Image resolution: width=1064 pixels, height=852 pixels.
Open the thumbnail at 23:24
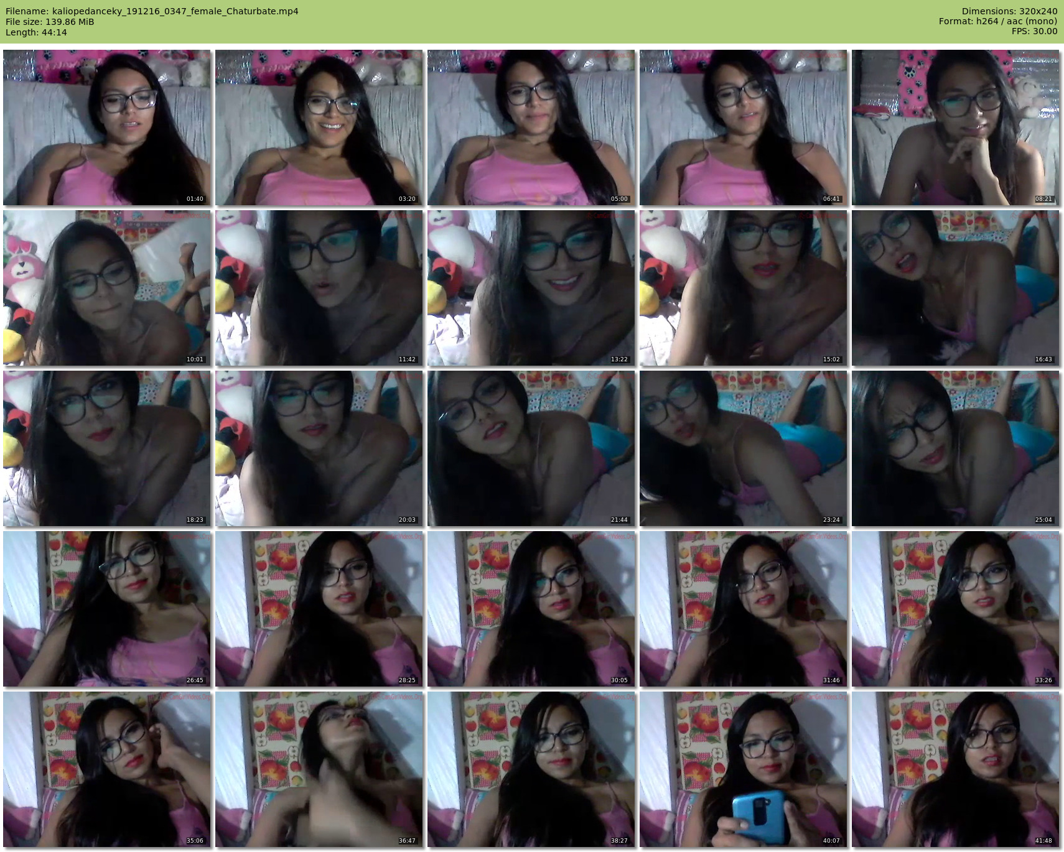click(x=744, y=448)
